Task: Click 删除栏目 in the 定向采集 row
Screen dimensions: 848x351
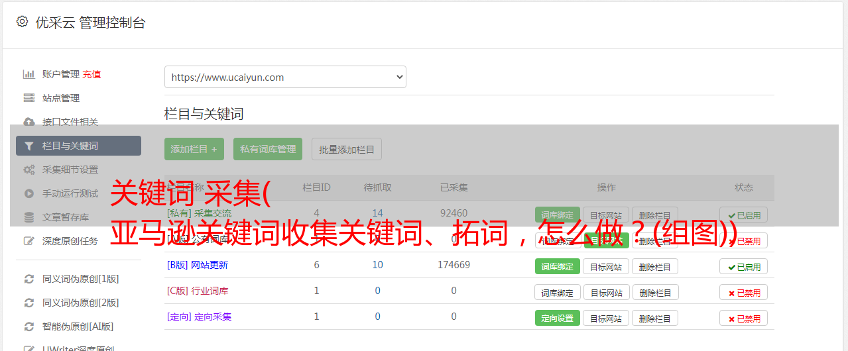Action: [x=655, y=318]
